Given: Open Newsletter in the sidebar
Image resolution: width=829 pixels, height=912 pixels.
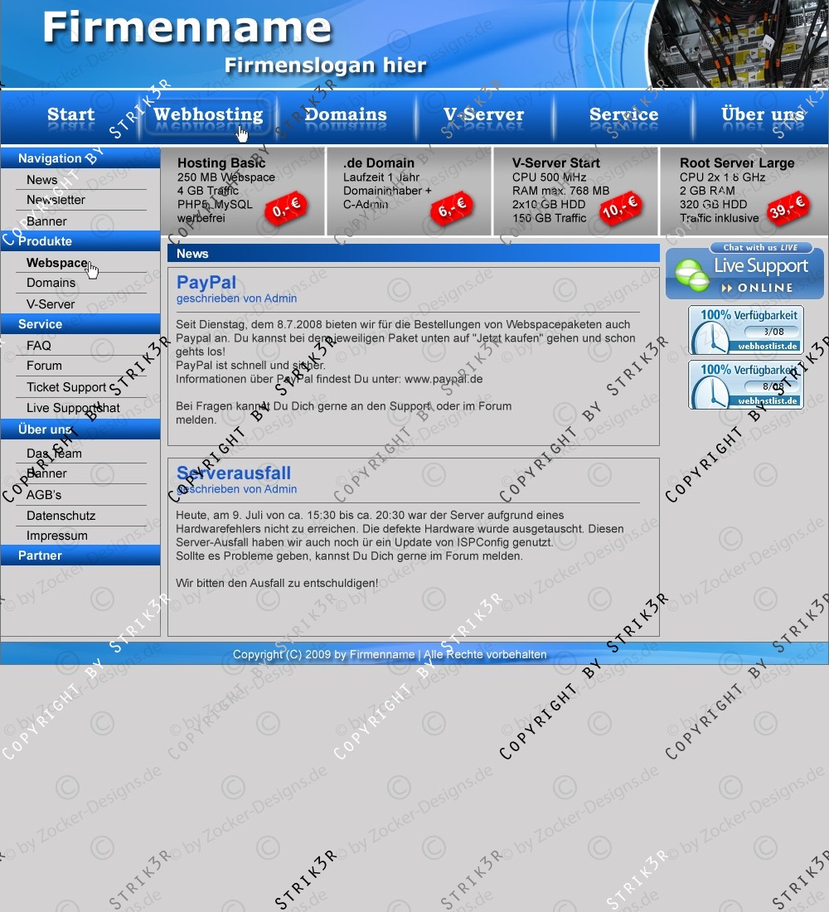Looking at the screenshot, I should coord(56,200).
